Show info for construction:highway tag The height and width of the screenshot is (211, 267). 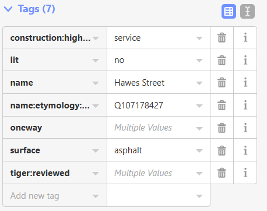245,37
